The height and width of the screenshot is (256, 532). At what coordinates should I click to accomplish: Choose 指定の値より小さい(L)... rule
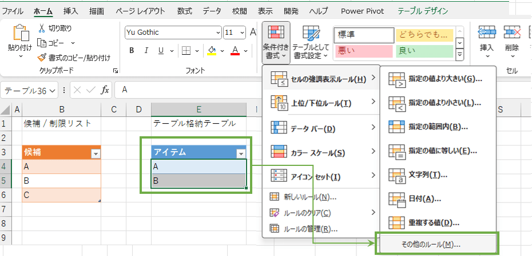click(438, 103)
